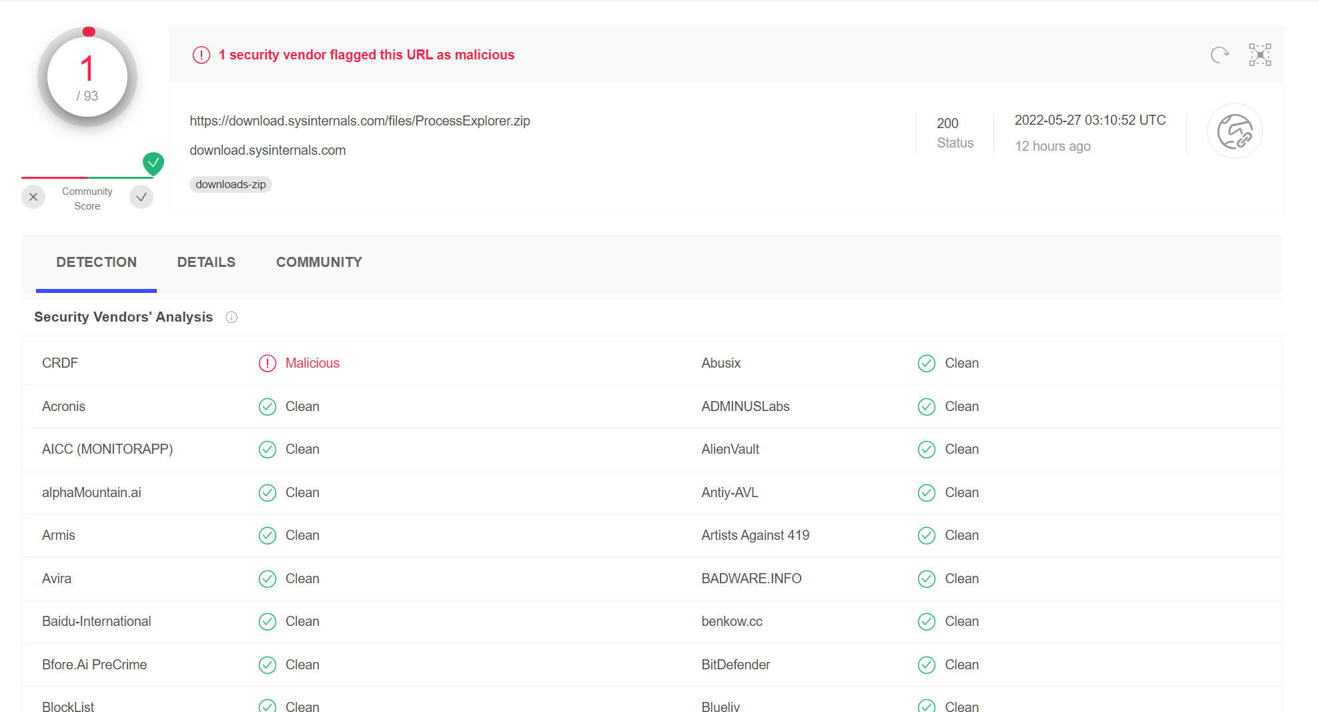
Task: Click the red malicious alert icon in banner
Action: [201, 55]
